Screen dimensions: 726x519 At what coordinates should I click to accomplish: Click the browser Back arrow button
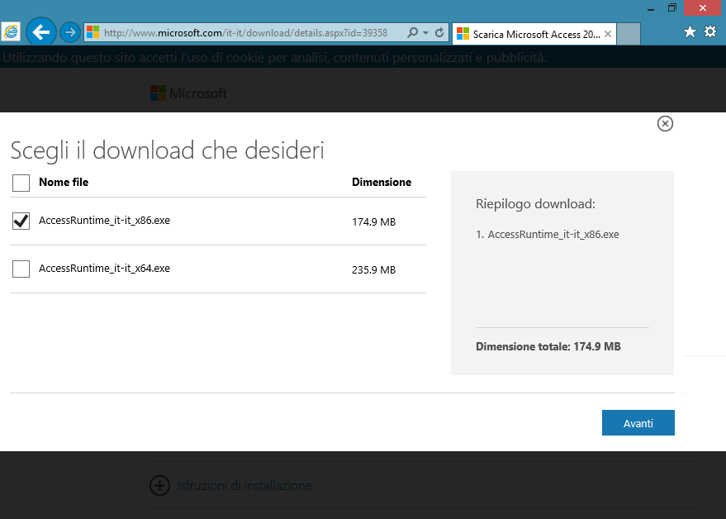[x=40, y=33]
